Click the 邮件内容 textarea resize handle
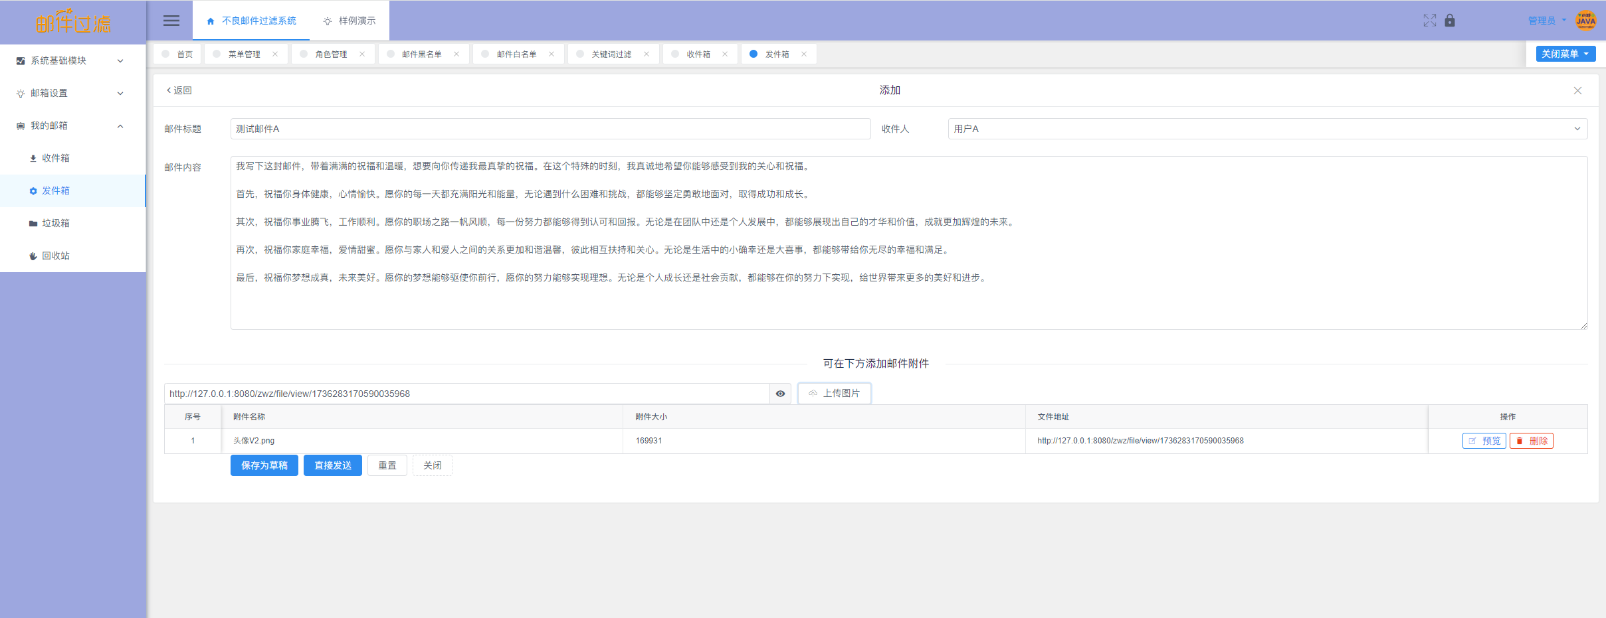1606x618 pixels. (x=1583, y=325)
